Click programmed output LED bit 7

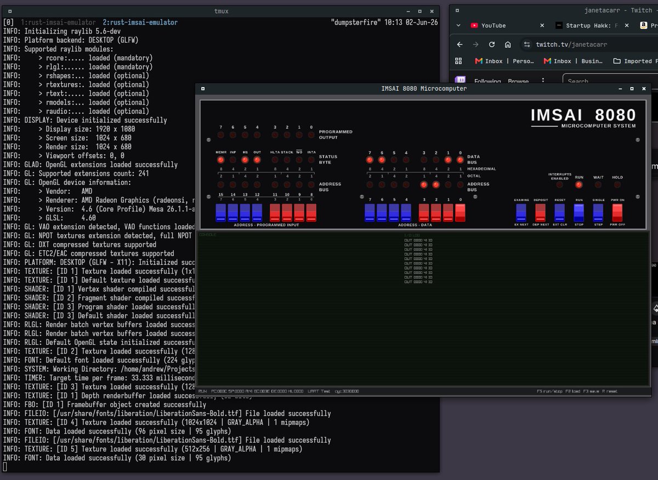point(220,135)
